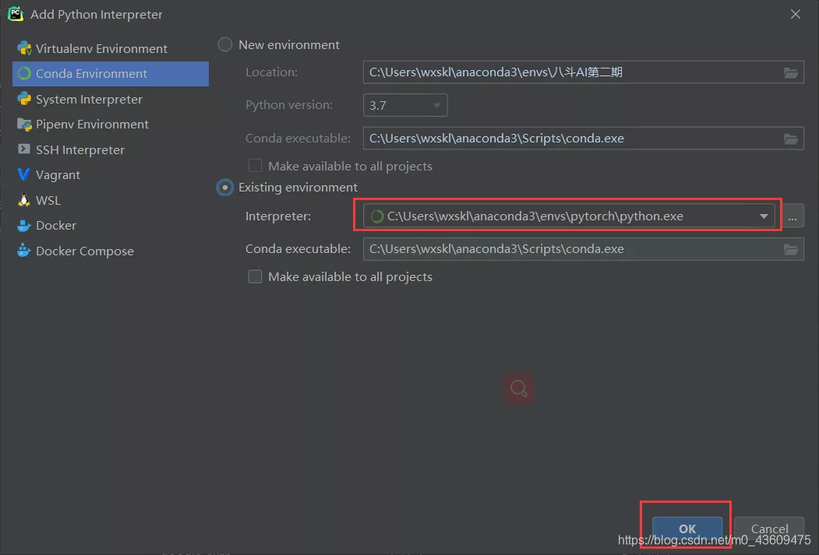Screen dimensions: 819x555
Task: Click the Interpreter python.exe path text
Action: [x=535, y=216]
